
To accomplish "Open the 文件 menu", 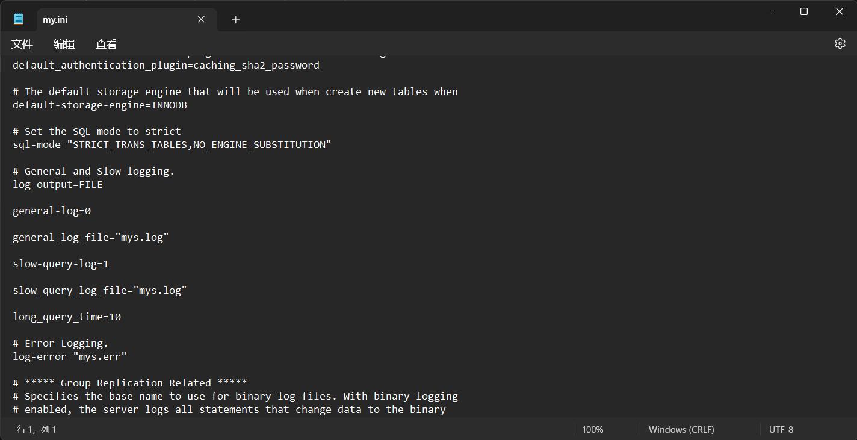I will [x=22, y=44].
